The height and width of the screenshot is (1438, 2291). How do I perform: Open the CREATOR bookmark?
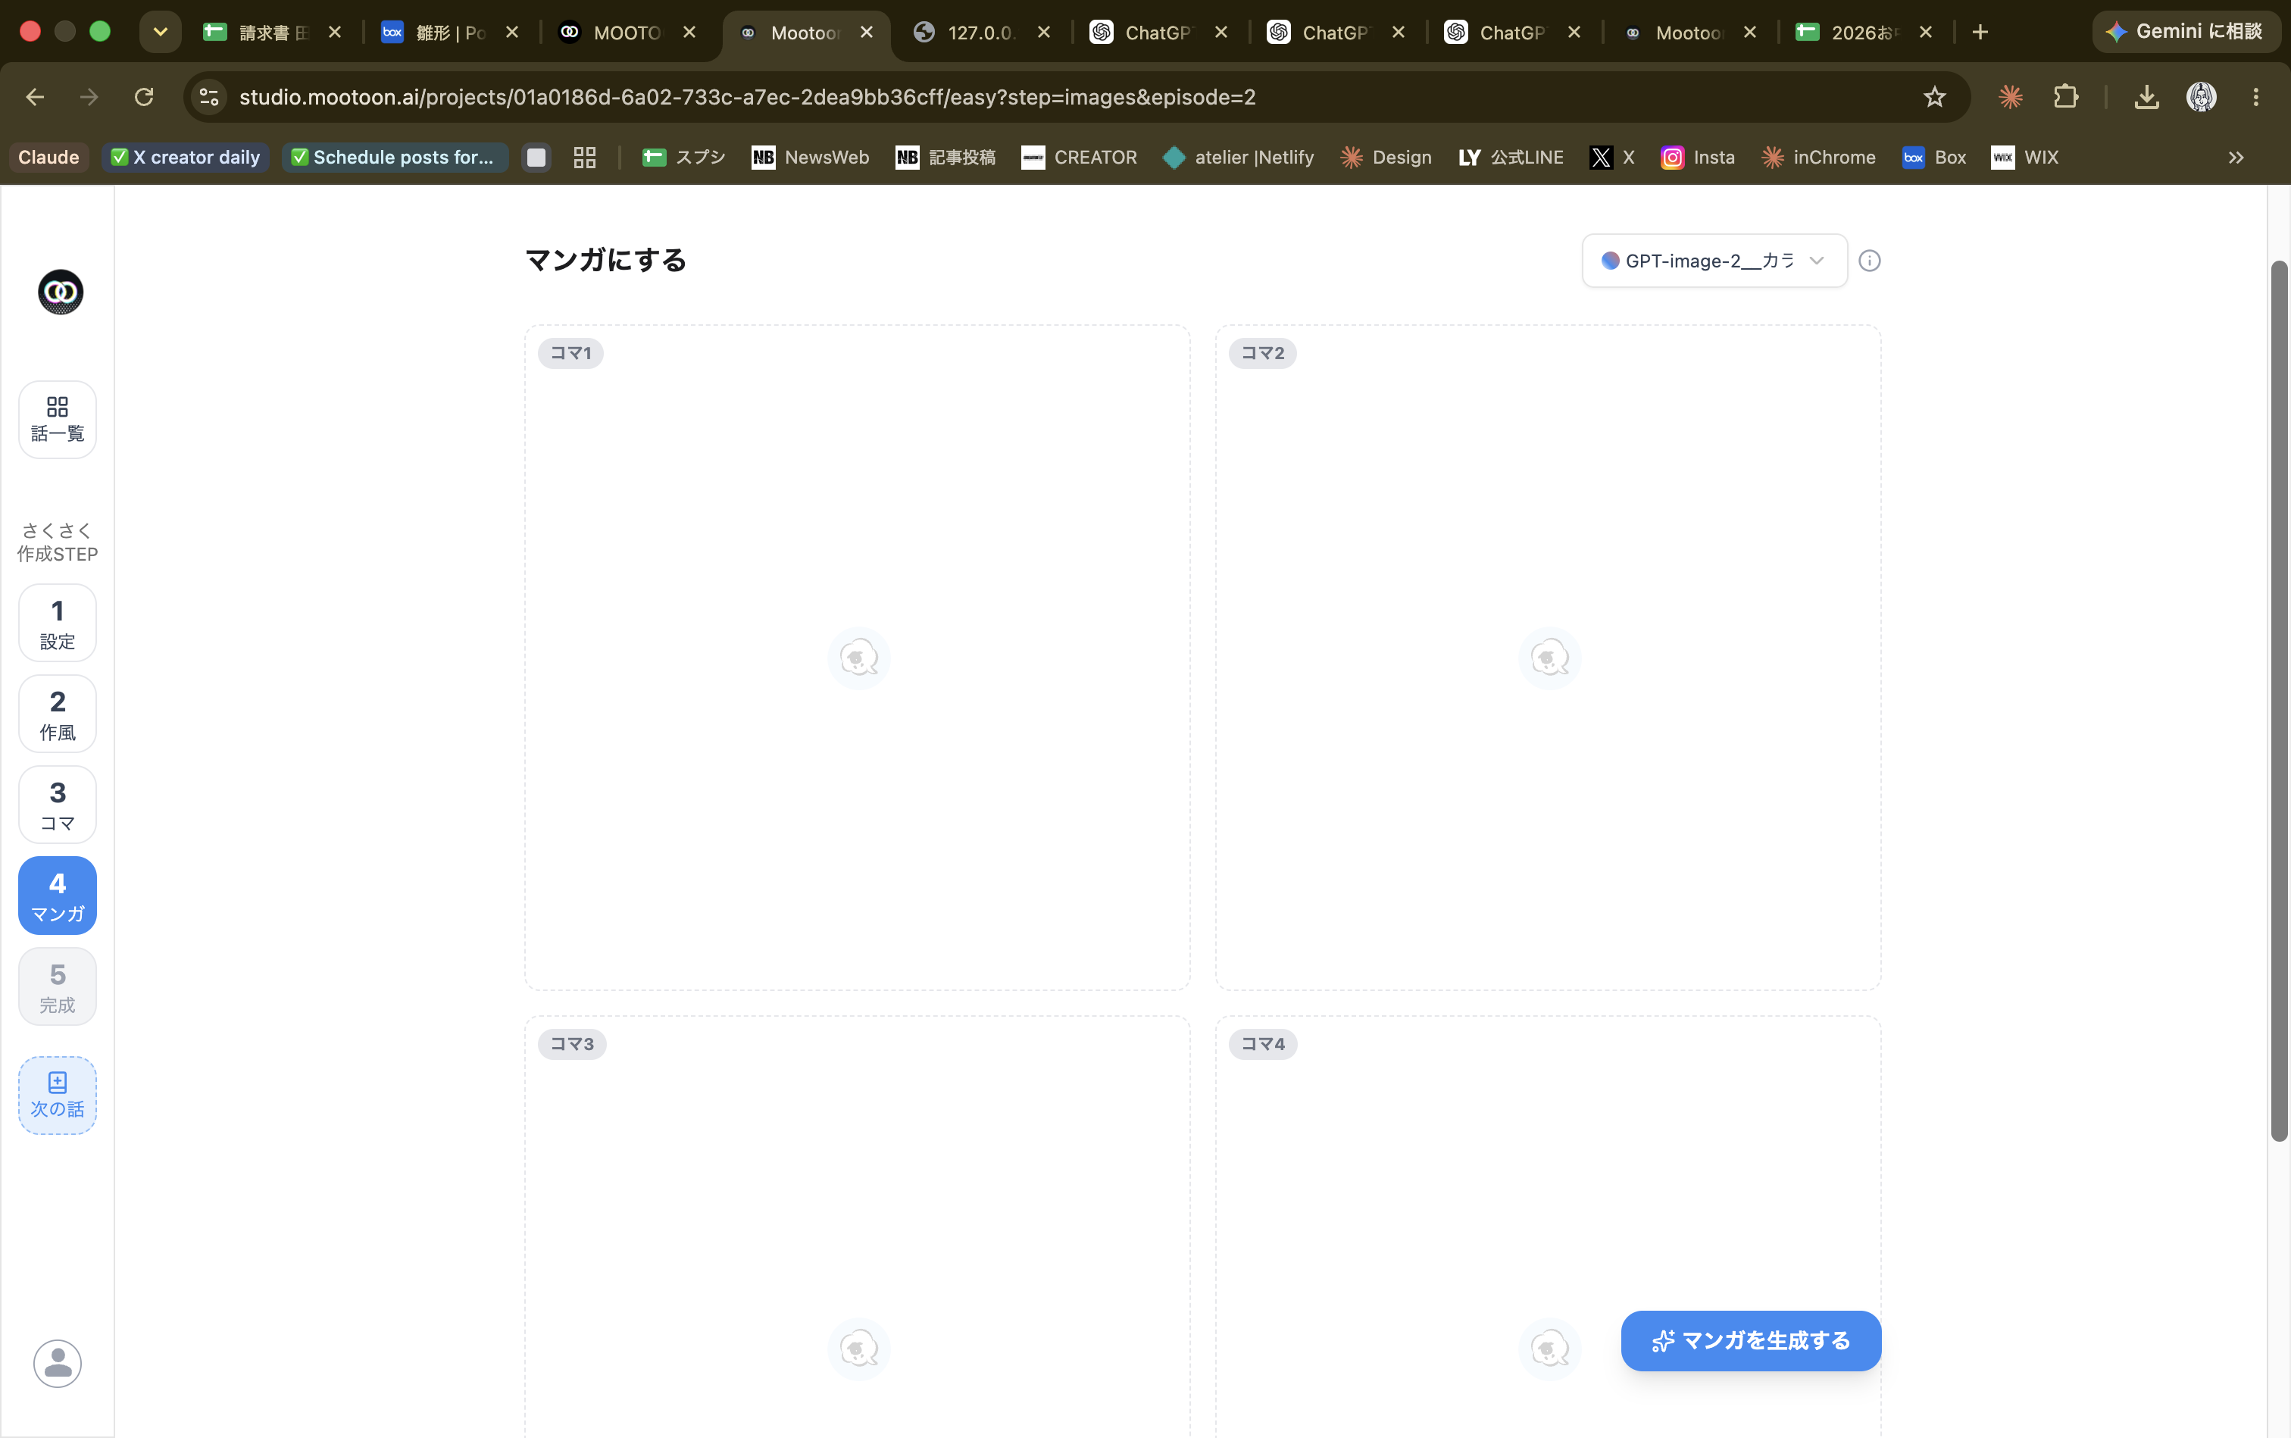1080,157
